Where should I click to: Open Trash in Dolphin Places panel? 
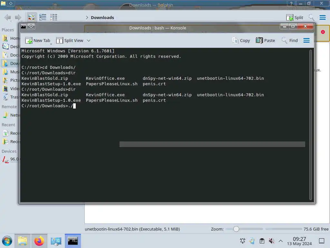pos(10,97)
